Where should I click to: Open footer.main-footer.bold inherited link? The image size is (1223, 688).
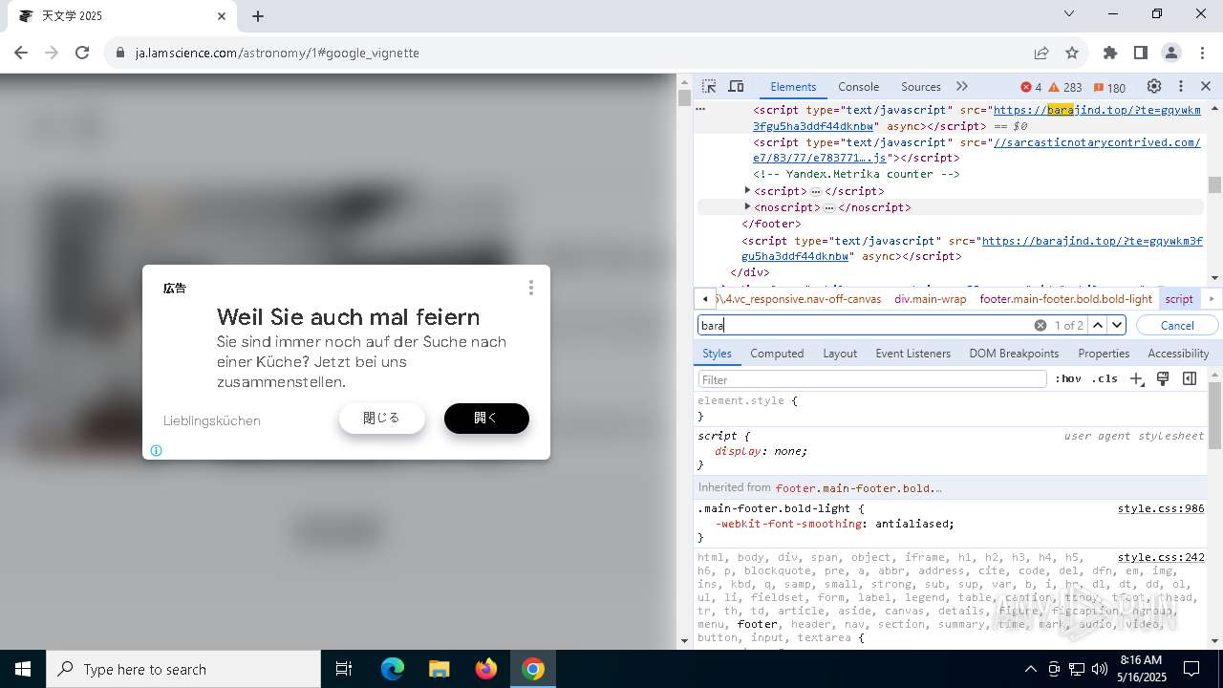tap(858, 487)
